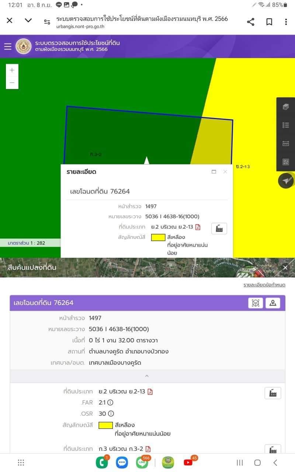Open the hamburger menu in purple header
This screenshot has width=295, height=472.
(x=8, y=46)
